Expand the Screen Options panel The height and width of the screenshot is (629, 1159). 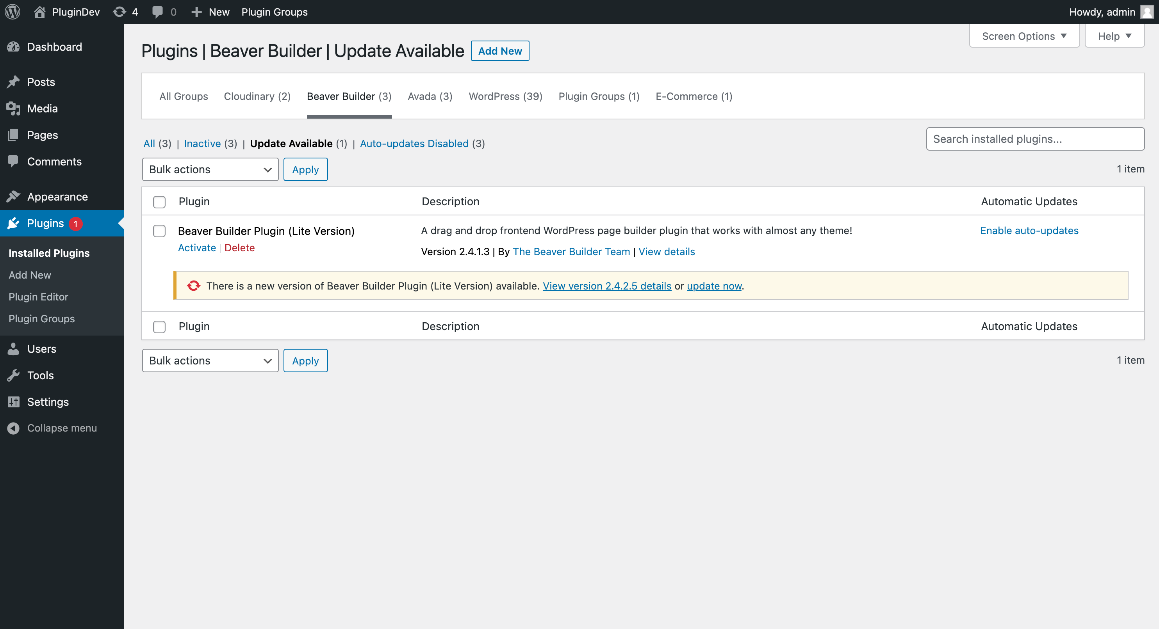point(1024,36)
